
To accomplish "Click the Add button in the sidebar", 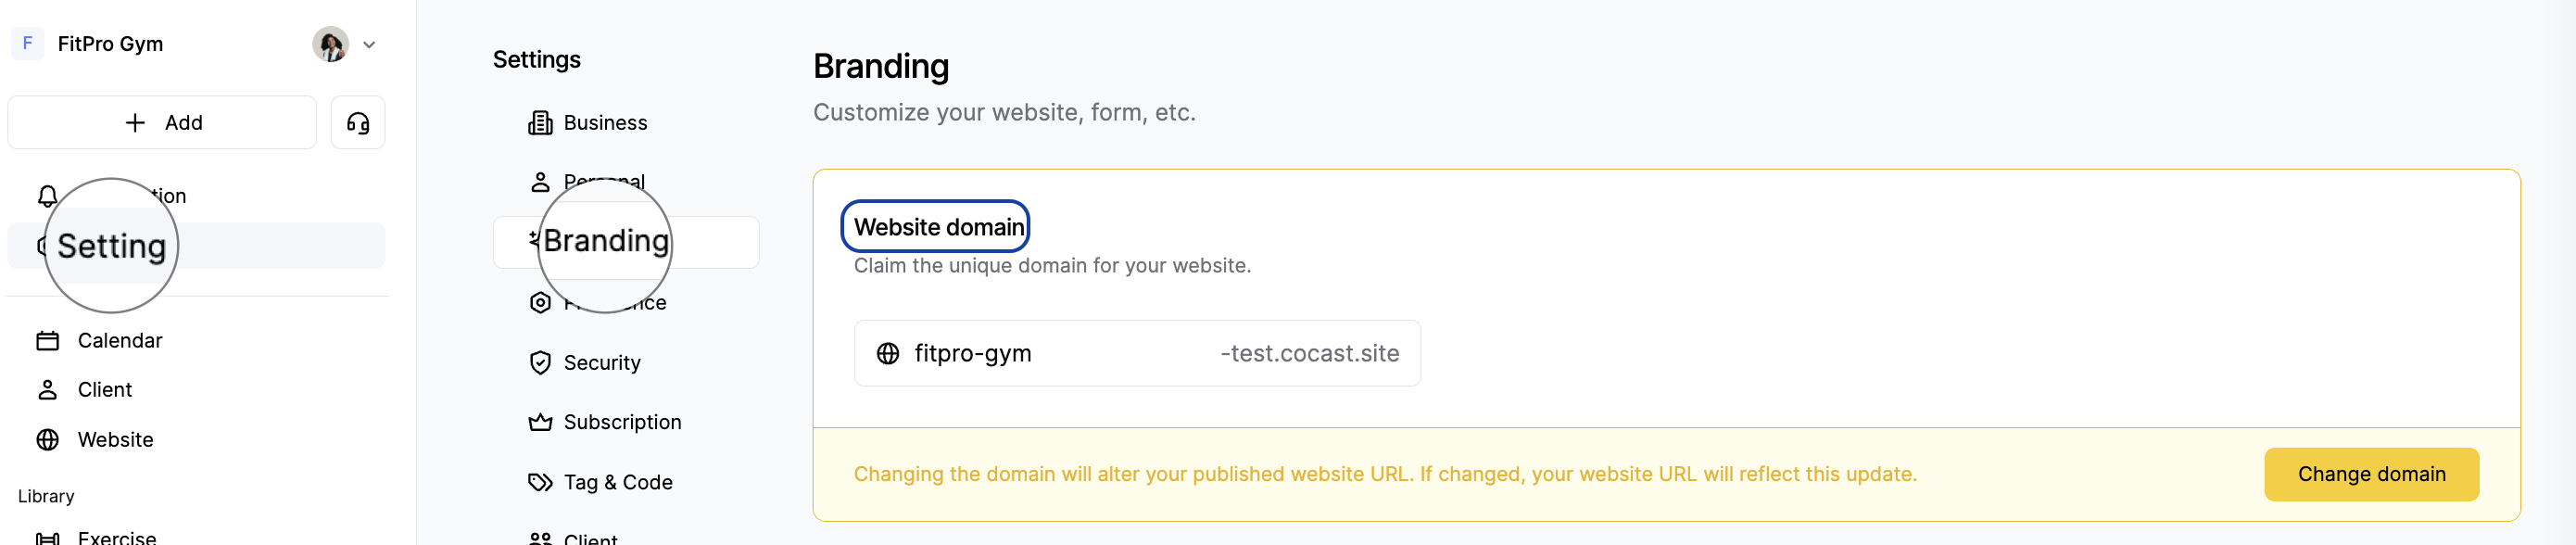I will click(161, 121).
